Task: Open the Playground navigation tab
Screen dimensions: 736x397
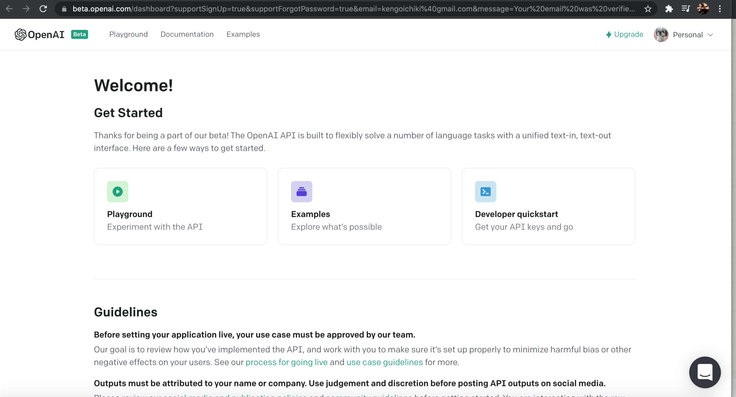Action: pyautogui.click(x=128, y=34)
